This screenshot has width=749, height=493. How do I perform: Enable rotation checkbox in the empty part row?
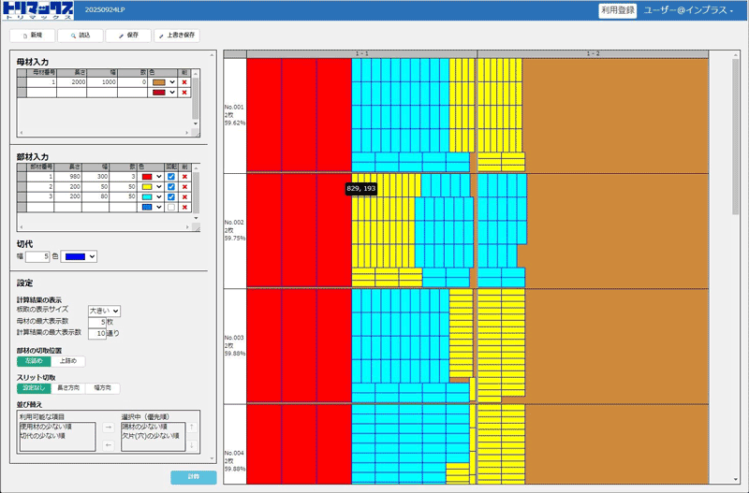point(170,208)
